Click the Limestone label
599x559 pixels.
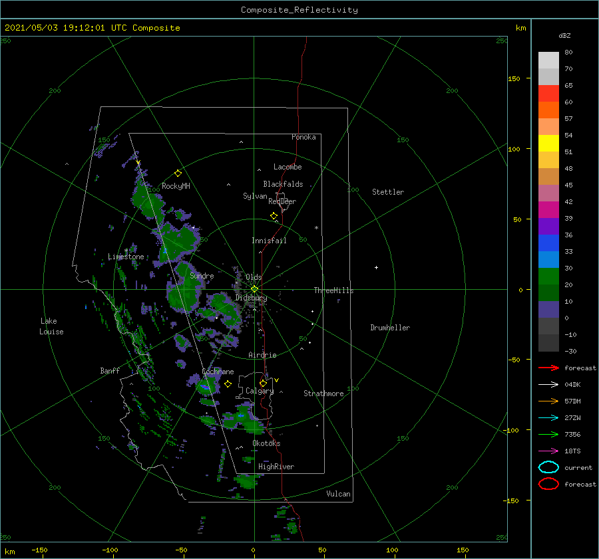126,257
